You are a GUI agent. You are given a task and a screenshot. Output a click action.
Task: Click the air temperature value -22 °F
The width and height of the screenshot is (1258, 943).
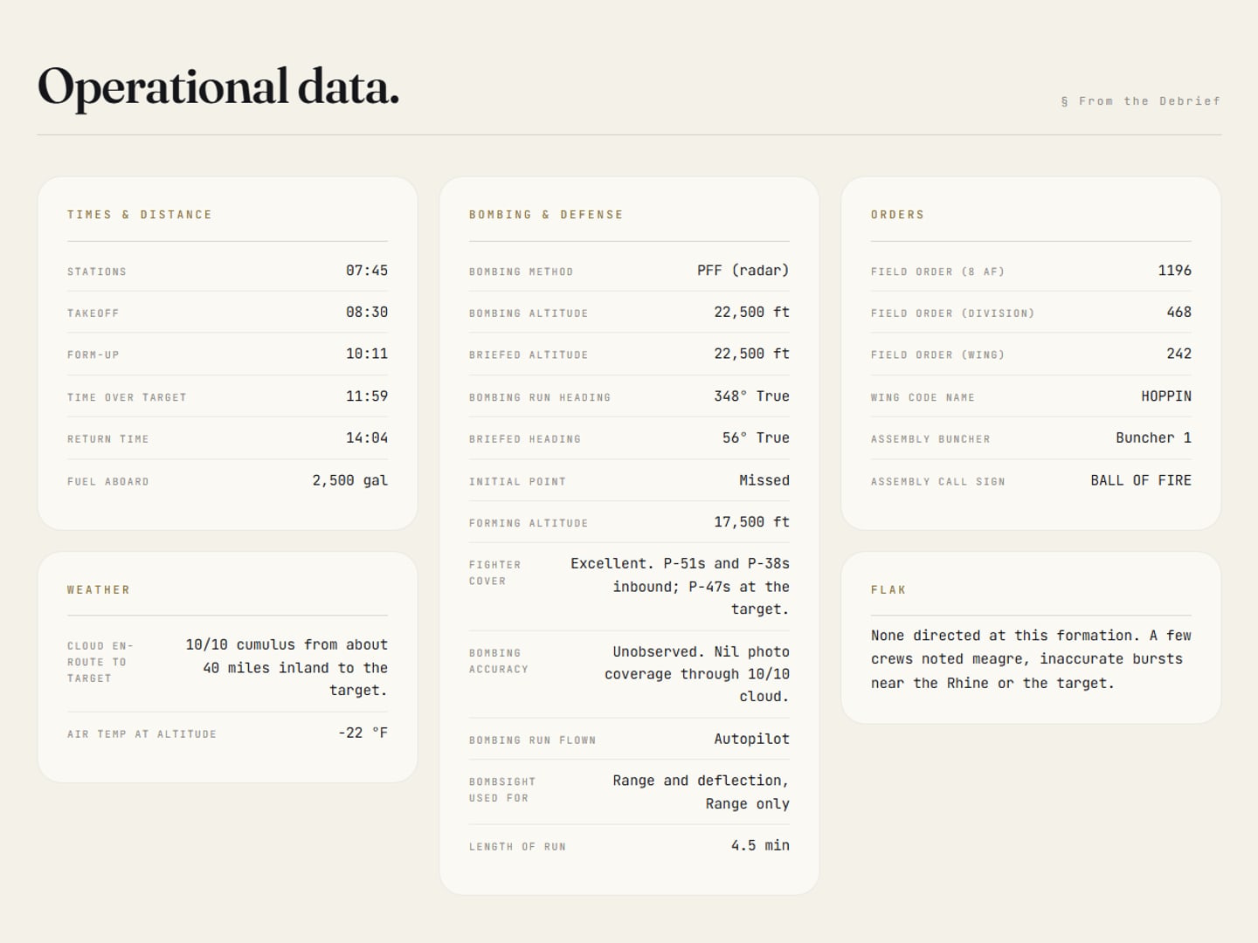click(363, 733)
